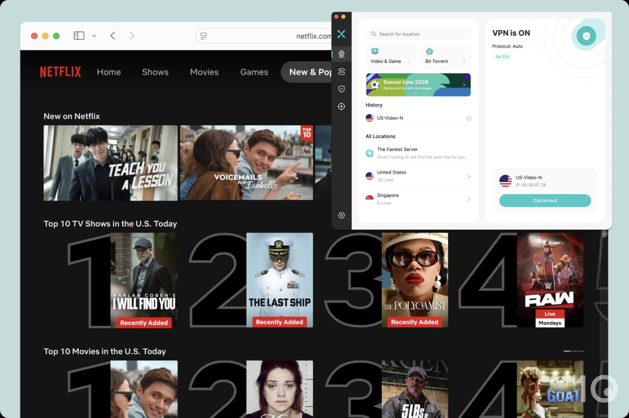Click the IP: 45.56.67.28 text
Image resolution: width=629 pixels, height=418 pixels.
[531, 185]
